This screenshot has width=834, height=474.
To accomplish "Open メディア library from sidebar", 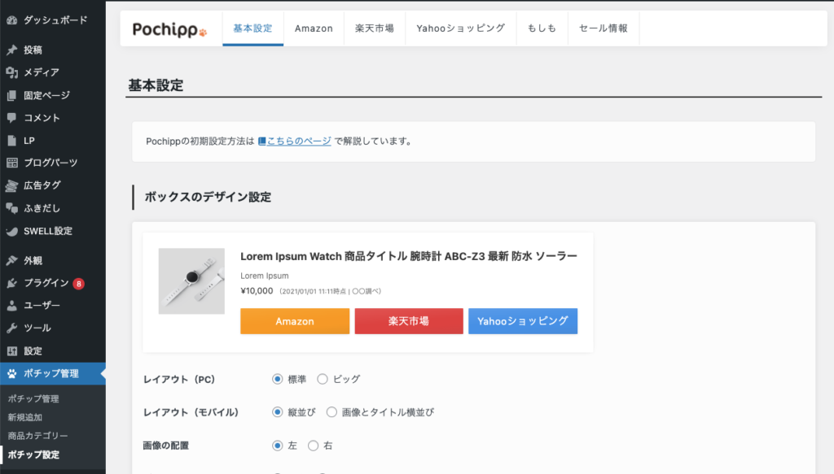I will (42, 72).
